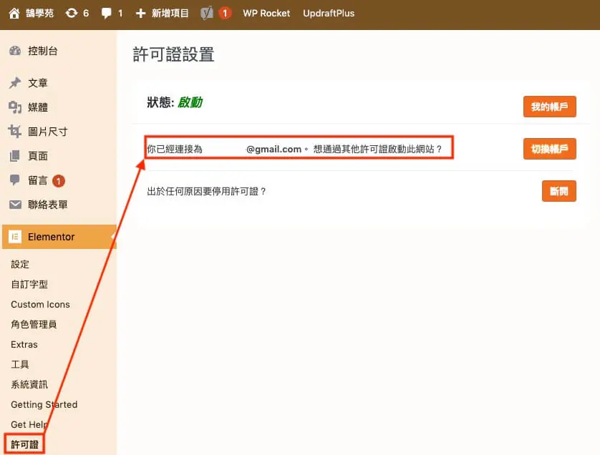Open 新增項目 menu in admin bar
This screenshot has width=600, height=455.
pos(170,14)
